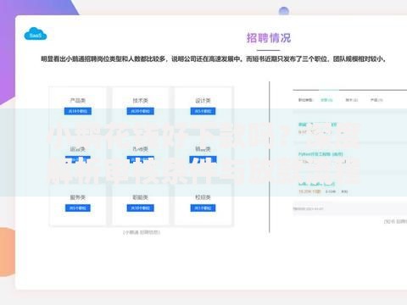This screenshot has width=407, height=305.
Task: Open the 产品类 job count button
Action: 78,111
